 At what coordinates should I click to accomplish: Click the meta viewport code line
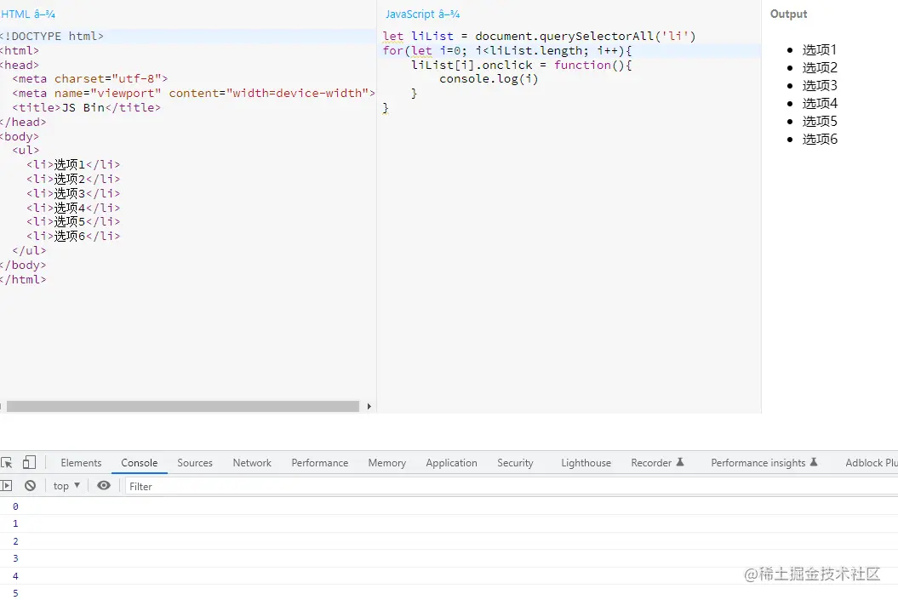(193, 94)
